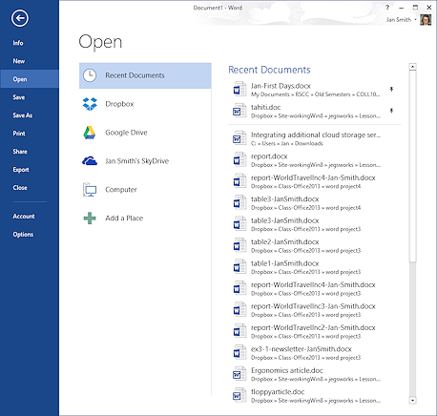Click the Recent Documents clock icon

[x=90, y=75]
